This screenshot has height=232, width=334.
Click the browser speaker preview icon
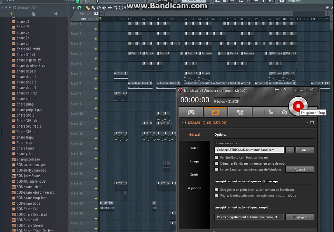[56, 14]
